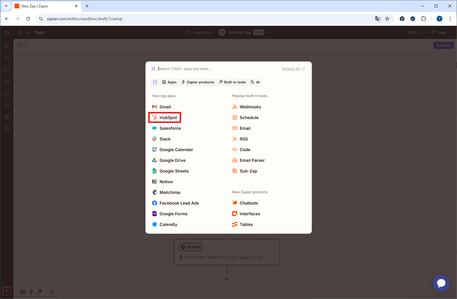
Task: Open the sidebar settings gear icon
Action: (x=7, y=117)
